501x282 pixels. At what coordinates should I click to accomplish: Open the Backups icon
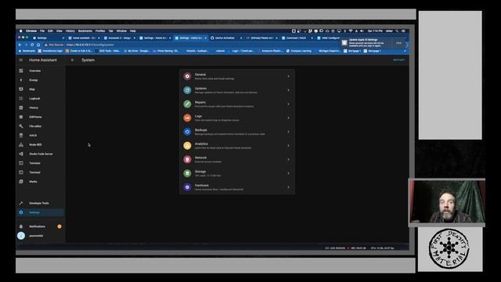click(x=188, y=132)
